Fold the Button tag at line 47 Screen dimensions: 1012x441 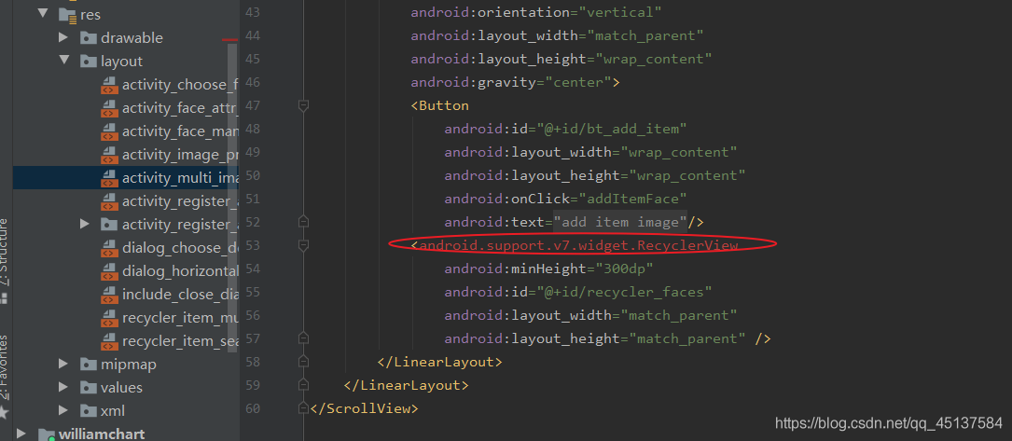pyautogui.click(x=303, y=105)
